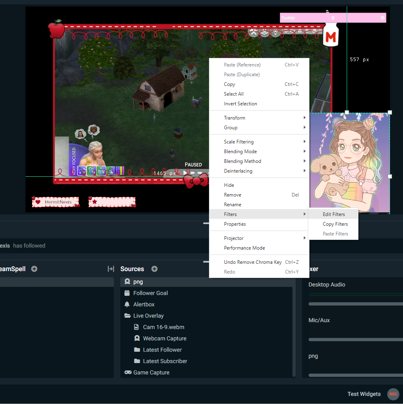Click the add source plus icon
The height and width of the screenshot is (404, 403).
pyautogui.click(x=154, y=269)
